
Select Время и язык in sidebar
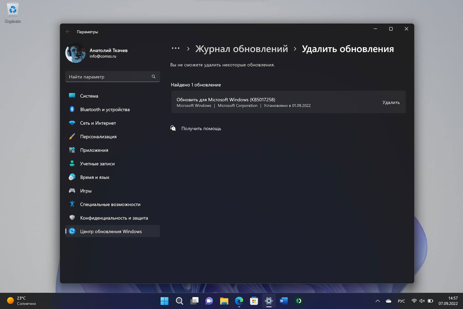coord(112,177)
